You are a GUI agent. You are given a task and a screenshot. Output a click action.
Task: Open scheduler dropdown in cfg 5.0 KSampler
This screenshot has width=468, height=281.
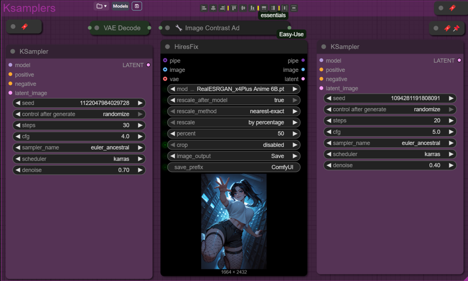click(x=390, y=154)
